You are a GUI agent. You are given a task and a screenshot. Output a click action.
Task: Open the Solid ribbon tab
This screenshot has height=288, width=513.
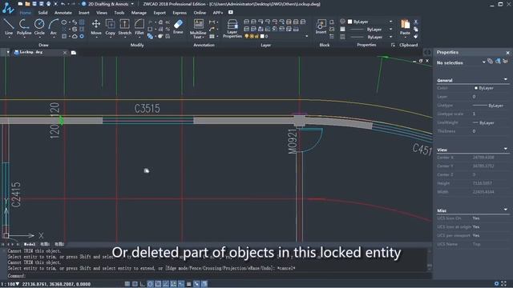pyautogui.click(x=42, y=13)
